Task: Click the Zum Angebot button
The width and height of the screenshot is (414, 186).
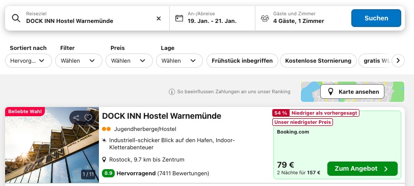Action: tap(362, 169)
